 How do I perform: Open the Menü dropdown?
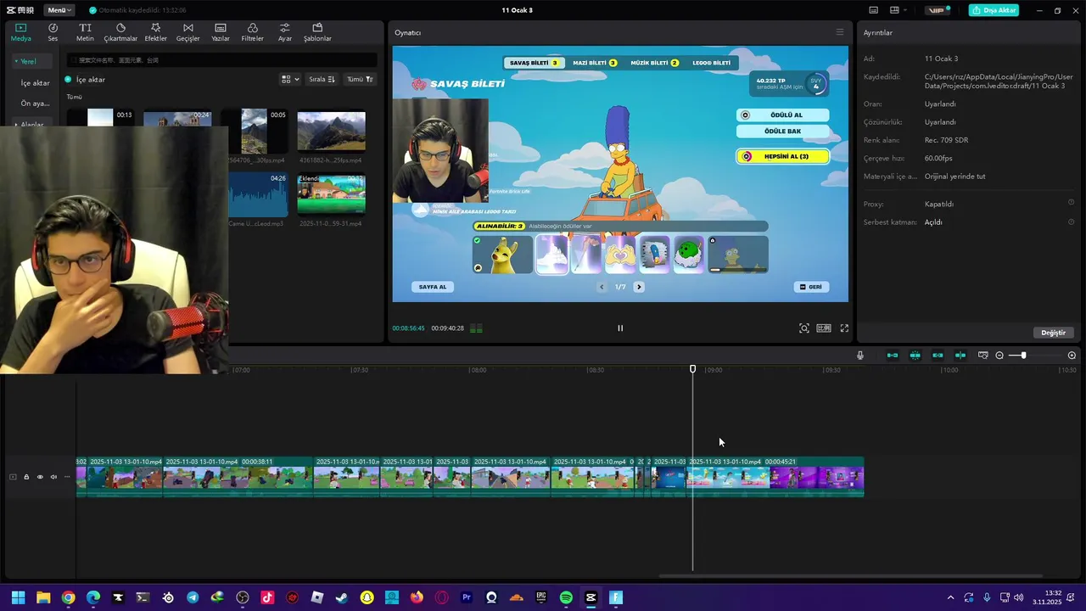point(59,10)
